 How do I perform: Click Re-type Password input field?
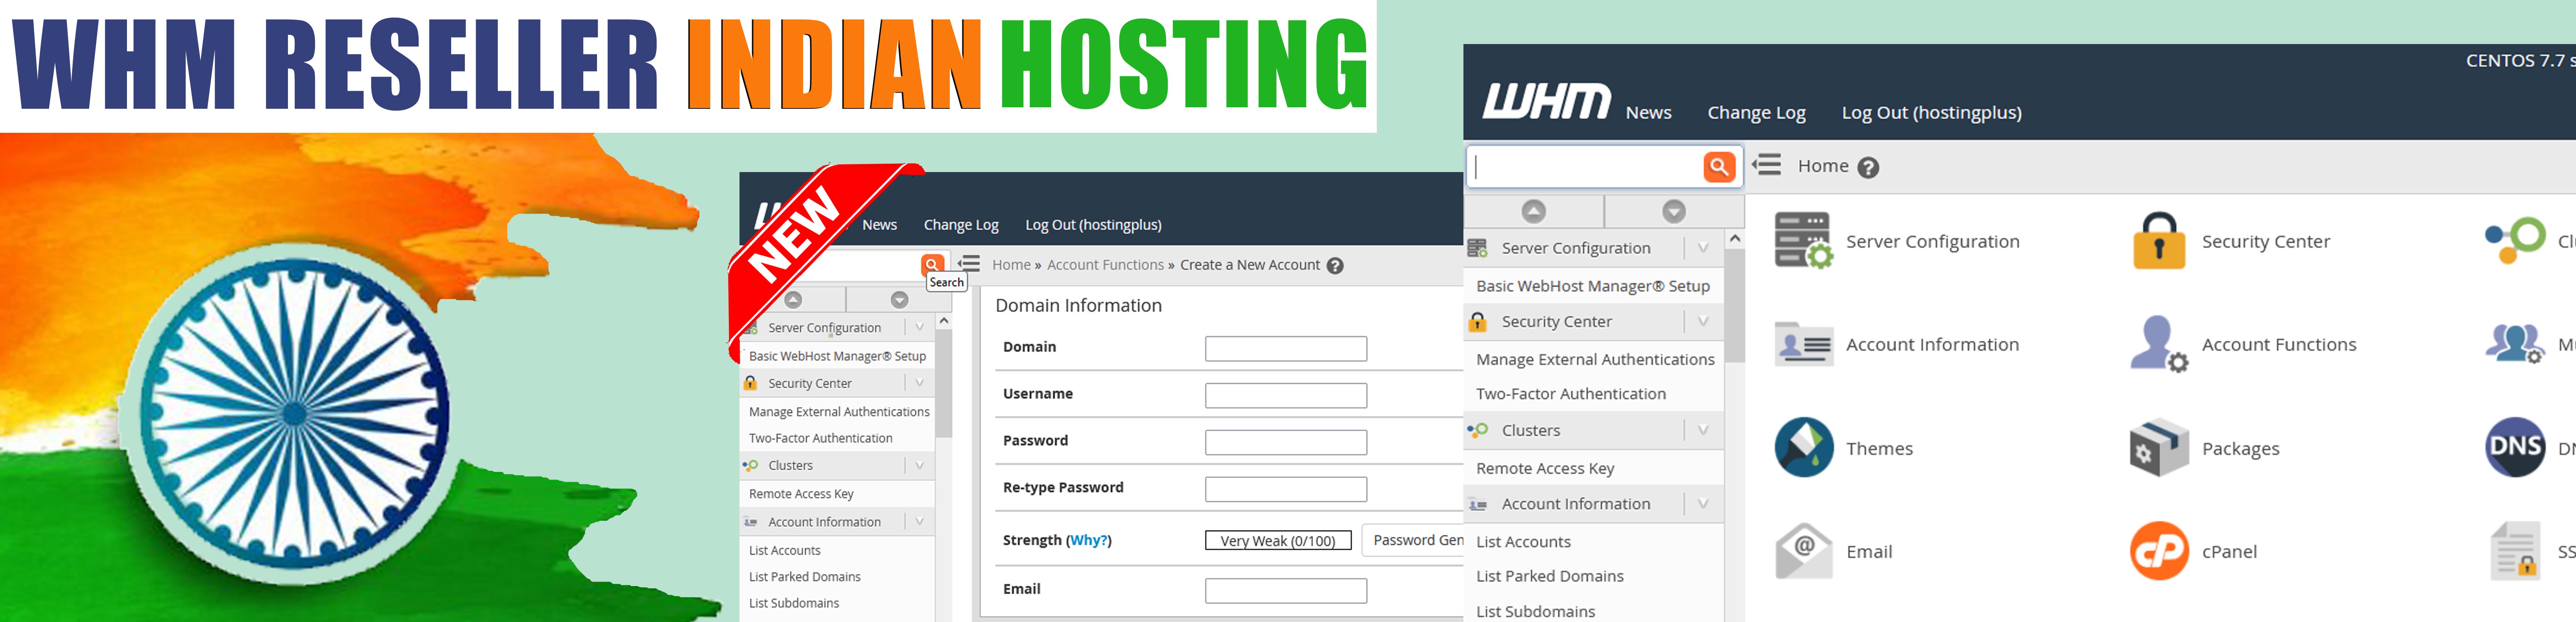pyautogui.click(x=1286, y=489)
